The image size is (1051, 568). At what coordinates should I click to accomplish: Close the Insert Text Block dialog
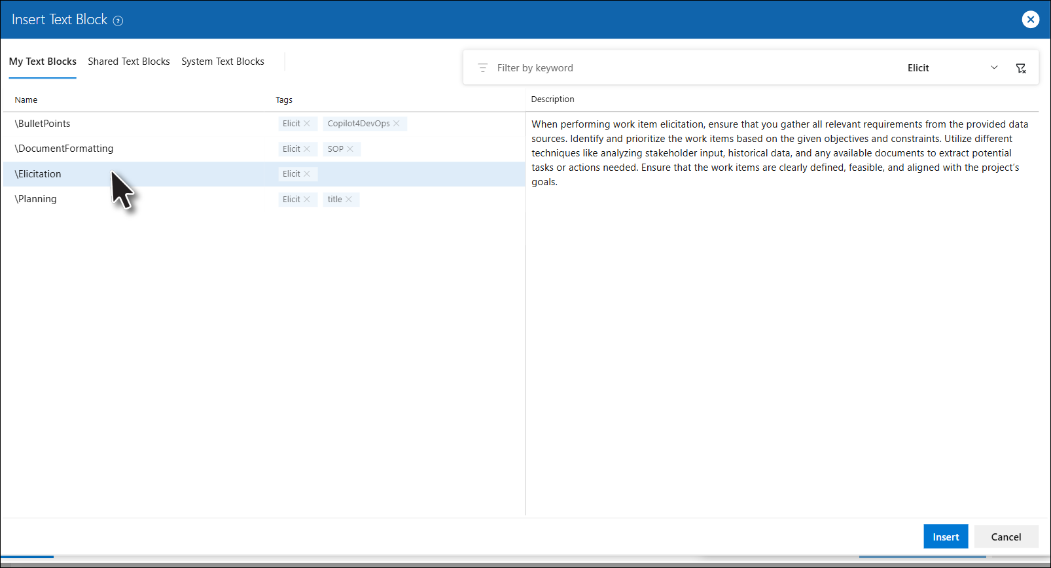click(1030, 20)
